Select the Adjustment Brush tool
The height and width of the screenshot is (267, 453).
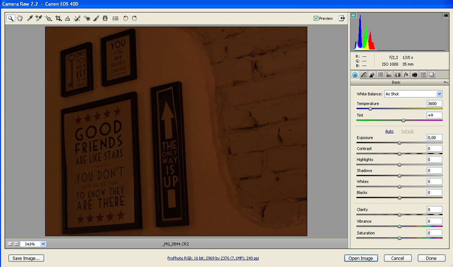[96, 19]
